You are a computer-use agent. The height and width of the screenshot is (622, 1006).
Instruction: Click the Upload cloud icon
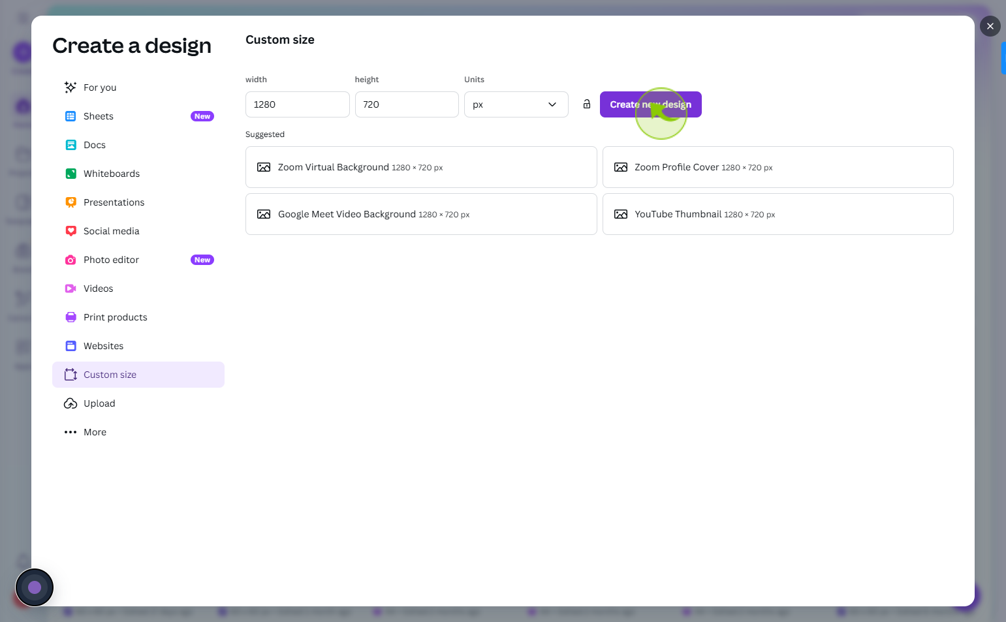click(x=71, y=403)
